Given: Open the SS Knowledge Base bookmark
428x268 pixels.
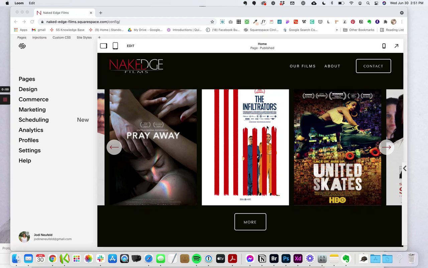Looking at the screenshot, I should pos(67,30).
